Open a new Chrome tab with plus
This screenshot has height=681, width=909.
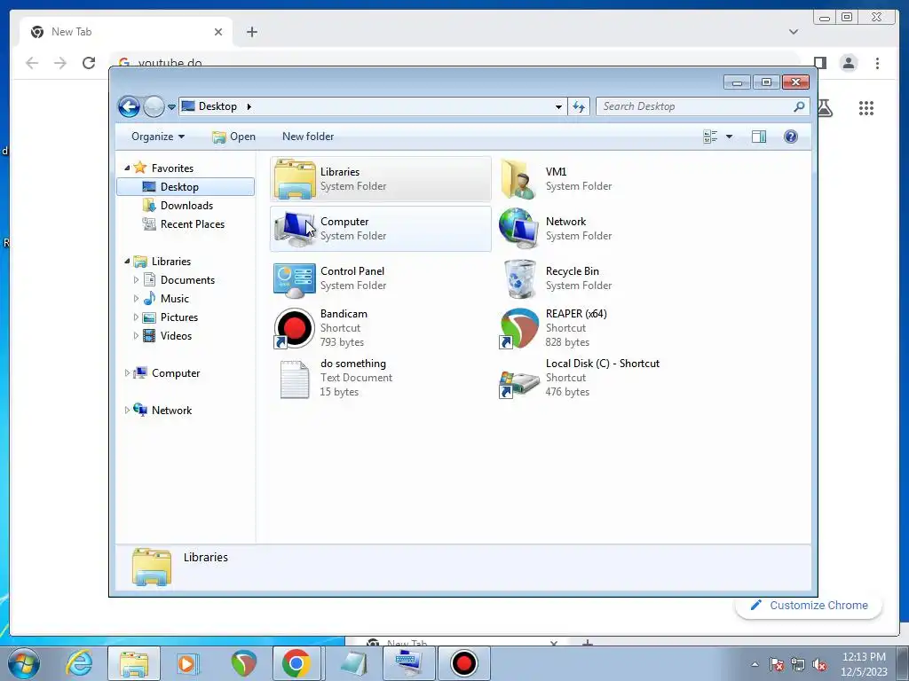point(251,32)
